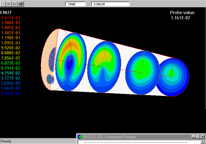Click the Open file folder icon
Viewport: 206px width, 144px height.
click(9, 4)
